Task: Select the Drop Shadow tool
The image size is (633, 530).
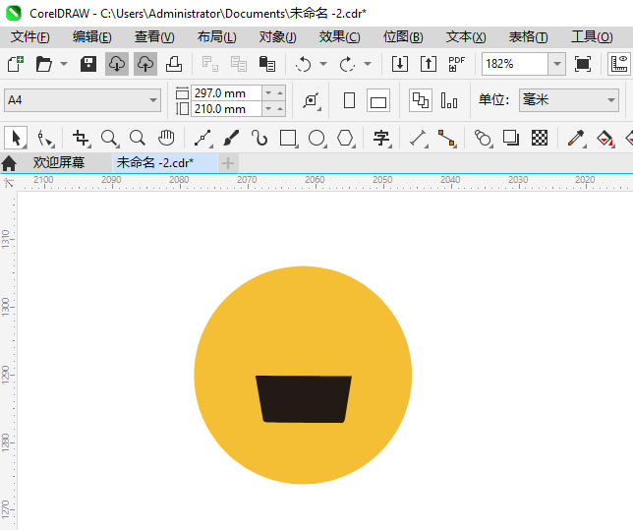Action: point(511,139)
